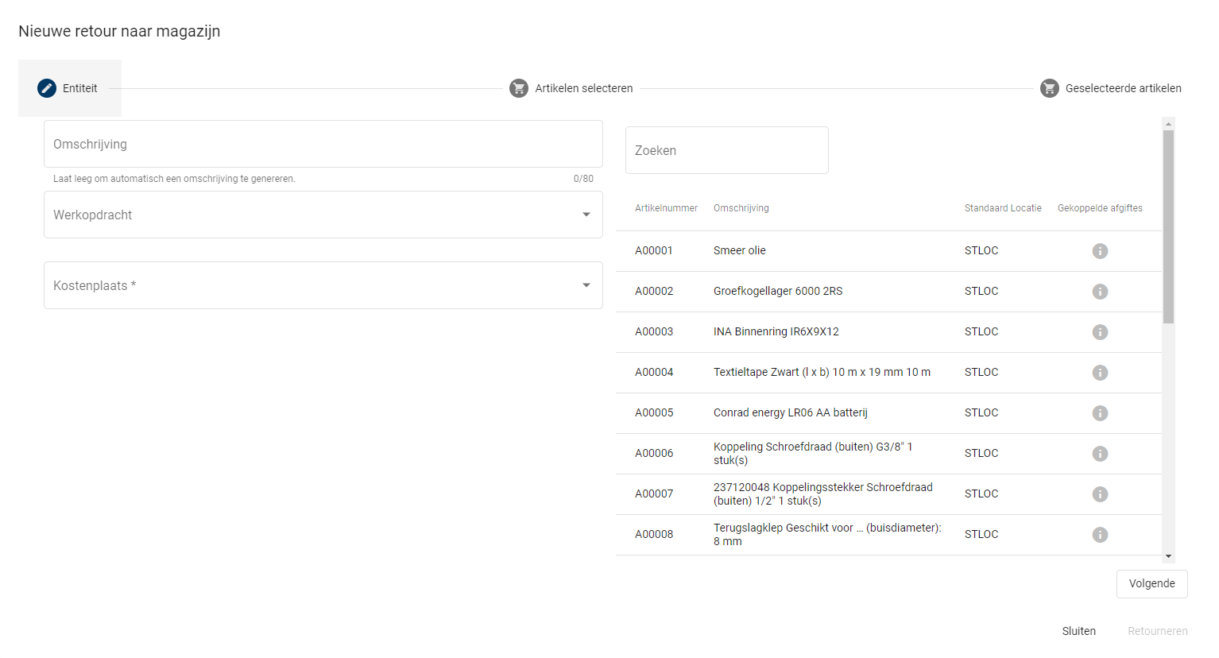Focus the Omschrijving text field
1219x658 pixels.
323,144
